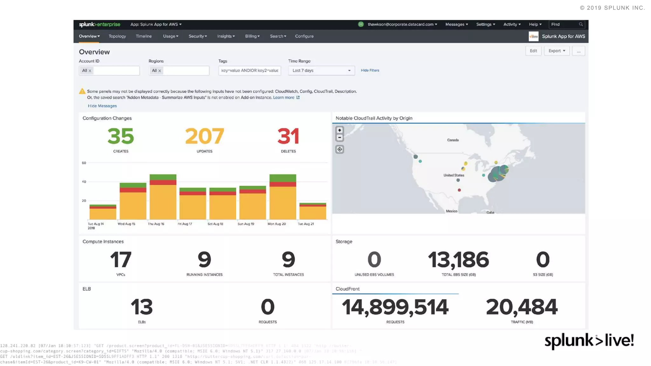Open the Billing menu
Screen dimensions: 651x366
click(252, 36)
